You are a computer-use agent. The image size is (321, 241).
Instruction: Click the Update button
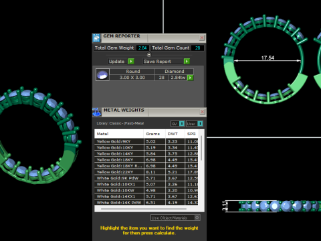click(x=118, y=62)
